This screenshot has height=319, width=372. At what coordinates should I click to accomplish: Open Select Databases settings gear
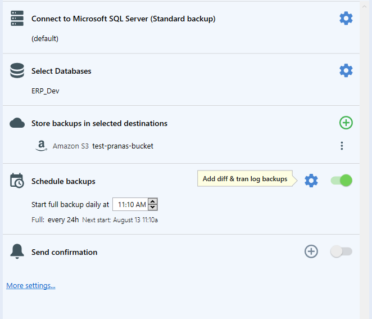346,70
